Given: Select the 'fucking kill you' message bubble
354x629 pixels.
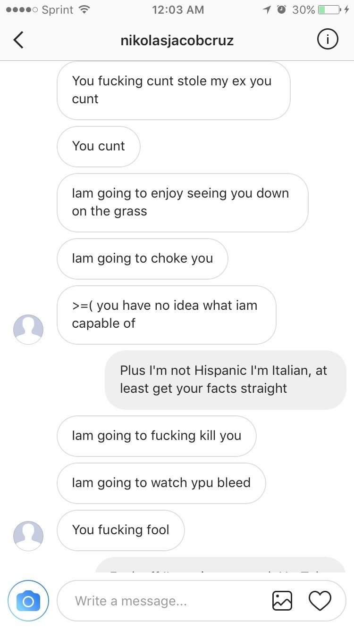Looking at the screenshot, I should click(157, 436).
